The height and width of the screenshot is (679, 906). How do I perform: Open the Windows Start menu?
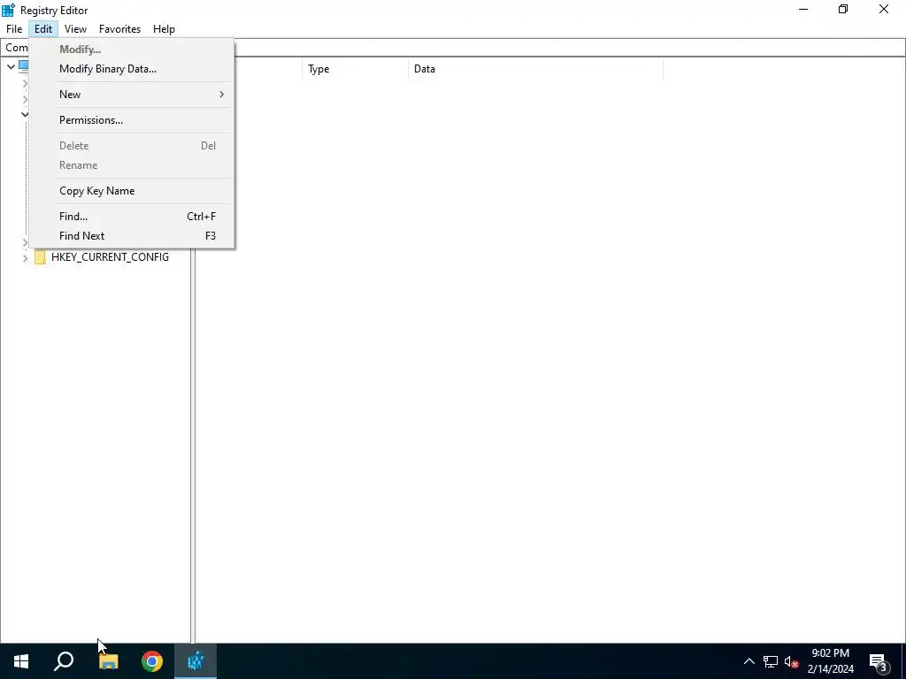pyautogui.click(x=21, y=661)
